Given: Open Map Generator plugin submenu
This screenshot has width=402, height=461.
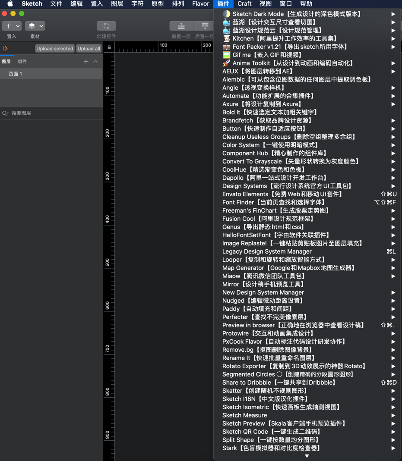Looking at the screenshot, I should pyautogui.click(x=307, y=268).
